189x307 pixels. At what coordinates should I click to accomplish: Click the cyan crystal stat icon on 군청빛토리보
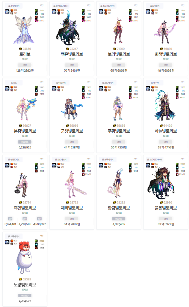click(83, 91)
